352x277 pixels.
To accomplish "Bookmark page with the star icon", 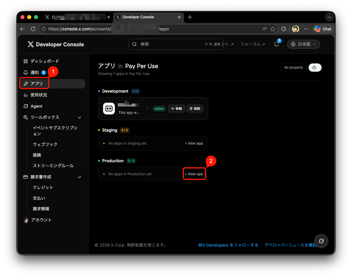I will pyautogui.click(x=273, y=29).
